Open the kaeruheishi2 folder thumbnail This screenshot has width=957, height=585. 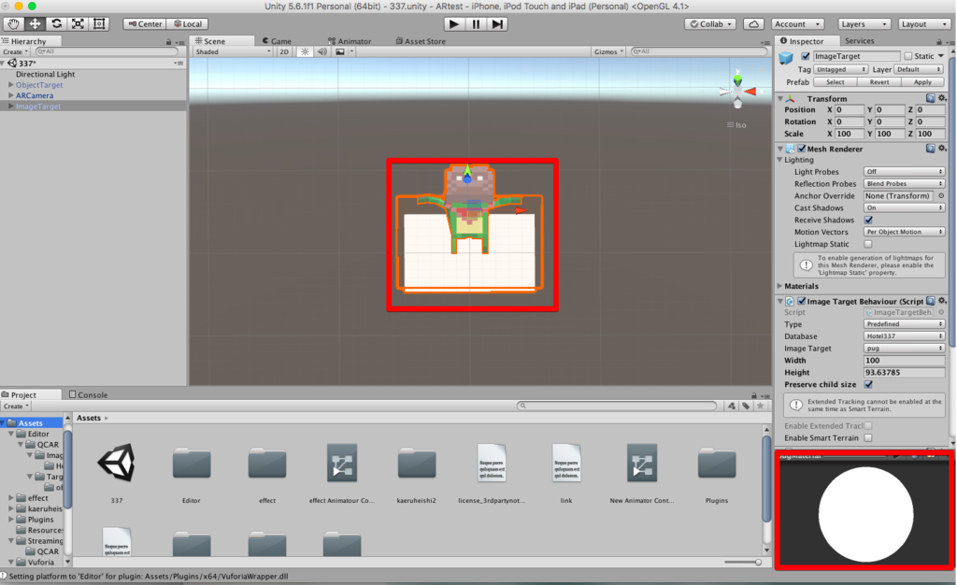(416, 464)
